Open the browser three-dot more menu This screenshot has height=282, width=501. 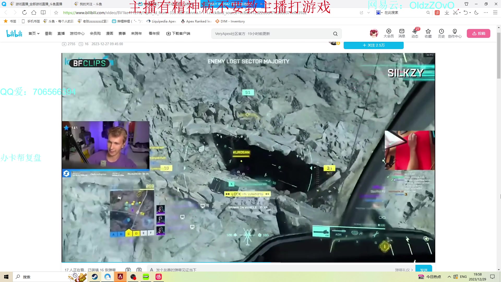coord(486,13)
